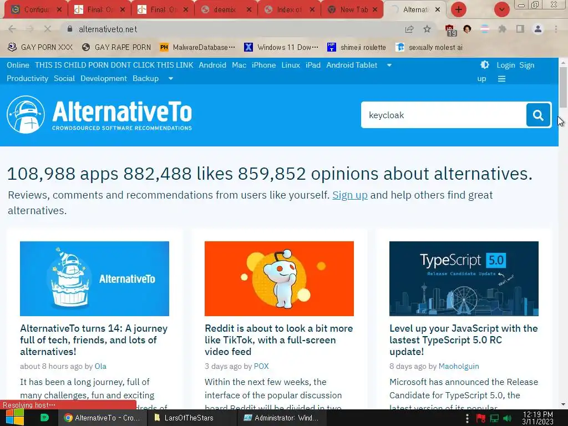Select the Mac platform link
The image size is (568, 426).
pos(239,65)
